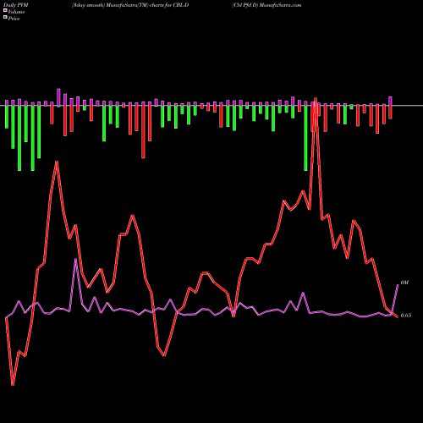Click the MunafaSutra charts for CBL-D title
Screen dimensions: 423x423
130,5
